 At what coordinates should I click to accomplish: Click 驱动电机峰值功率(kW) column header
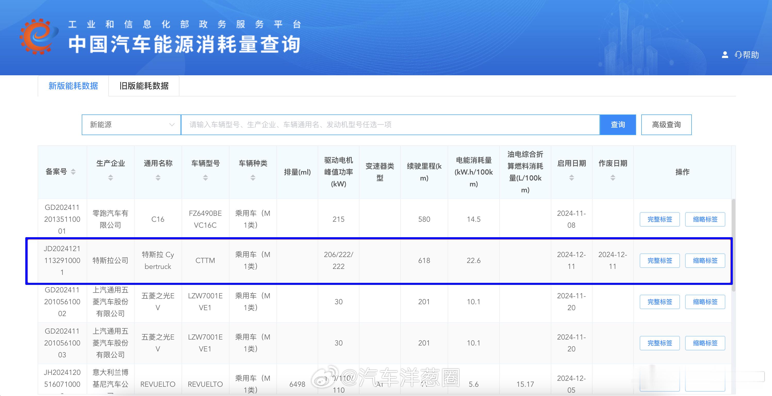338,172
